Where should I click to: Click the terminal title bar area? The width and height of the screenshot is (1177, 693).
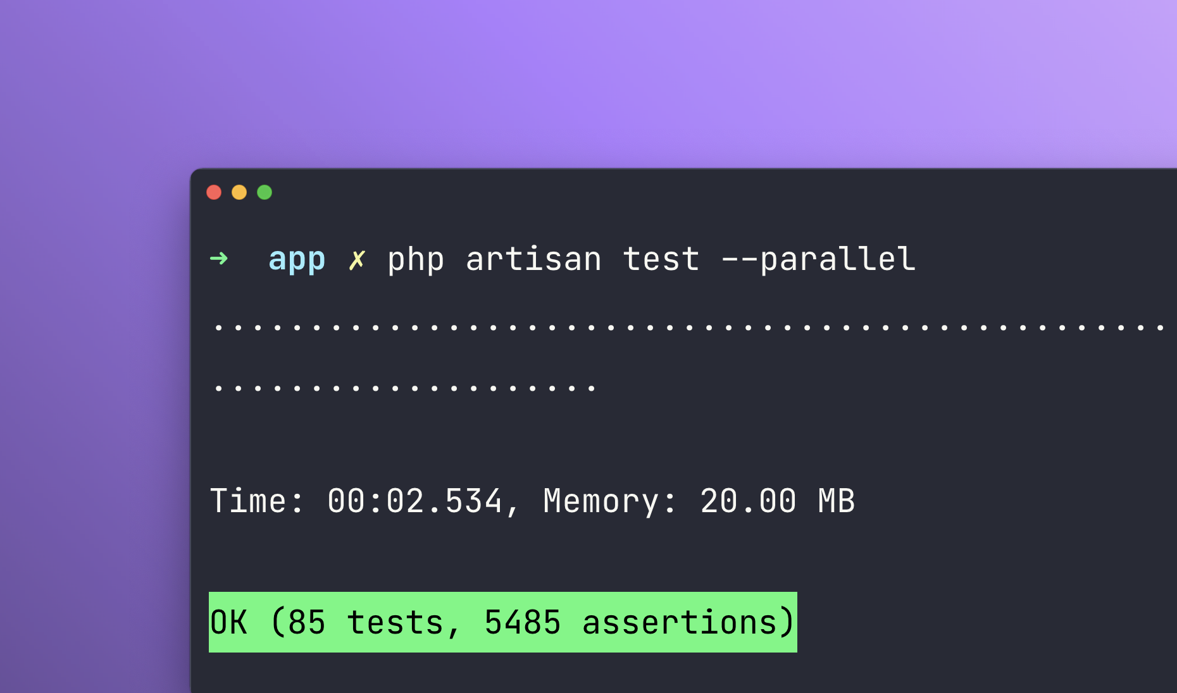click(x=633, y=192)
